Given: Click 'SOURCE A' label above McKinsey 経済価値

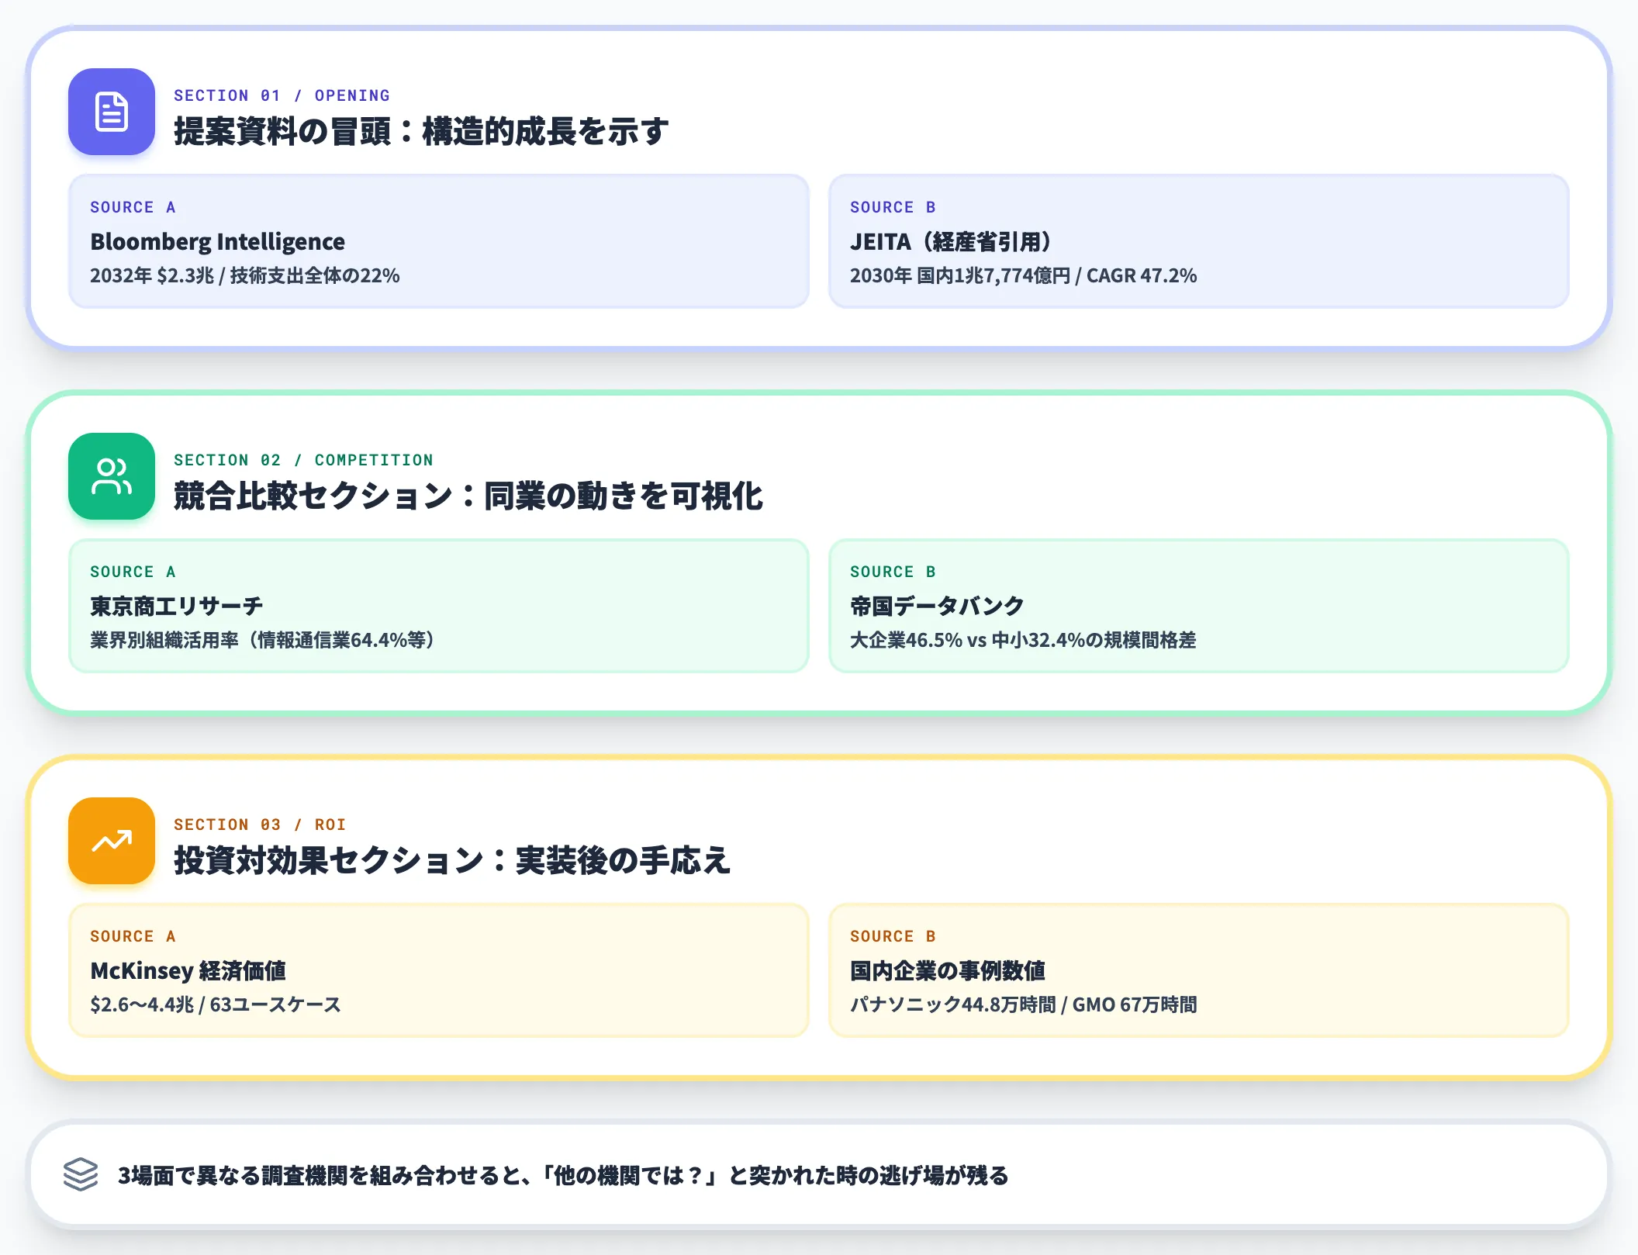Looking at the screenshot, I should point(133,936).
